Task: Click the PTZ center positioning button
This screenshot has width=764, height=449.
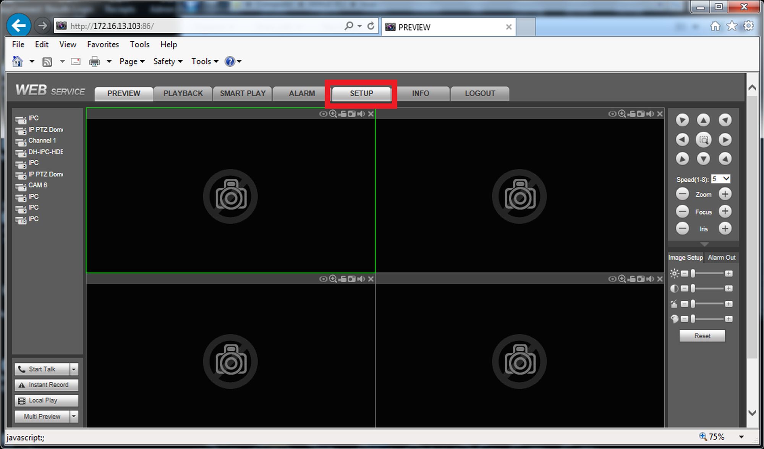Action: pyautogui.click(x=703, y=140)
